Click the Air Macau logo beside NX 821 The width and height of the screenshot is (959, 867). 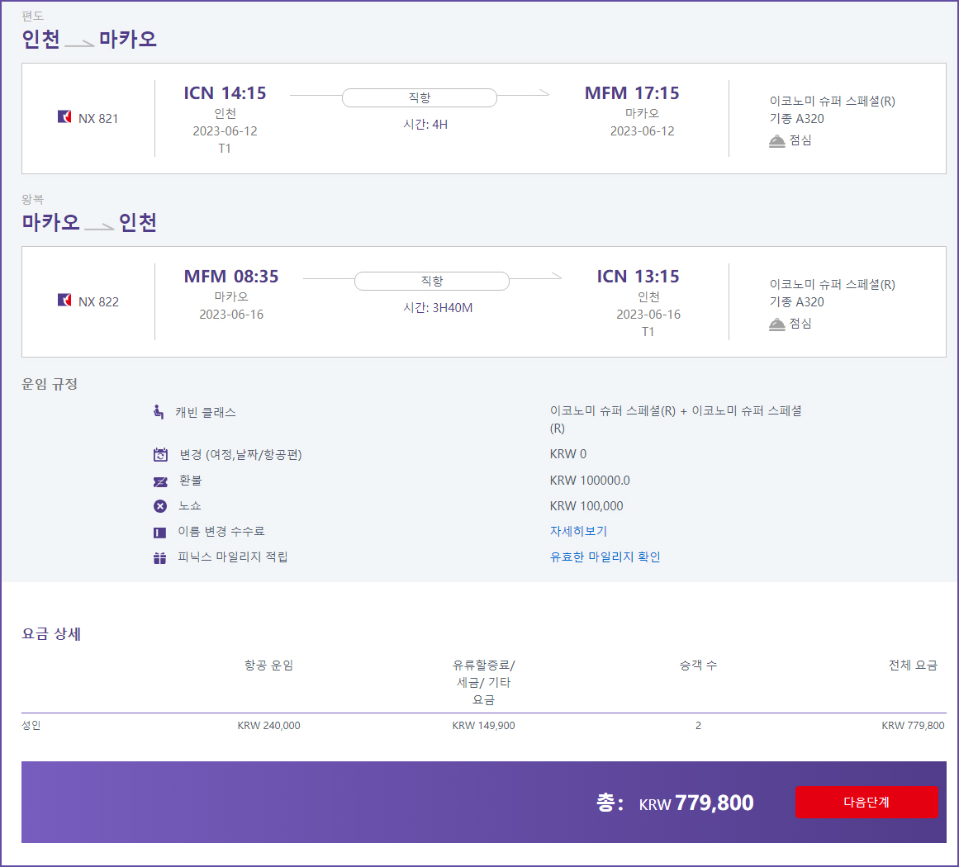(x=64, y=117)
